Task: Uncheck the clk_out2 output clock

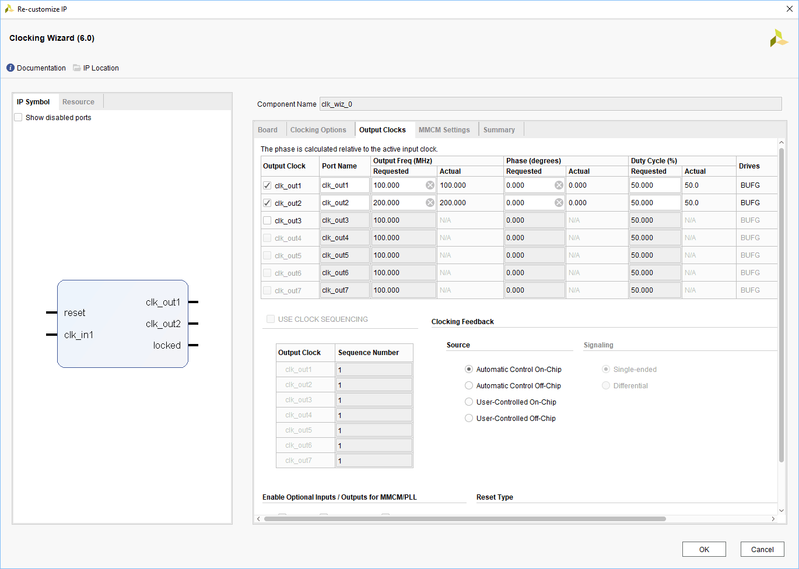Action: tap(267, 203)
